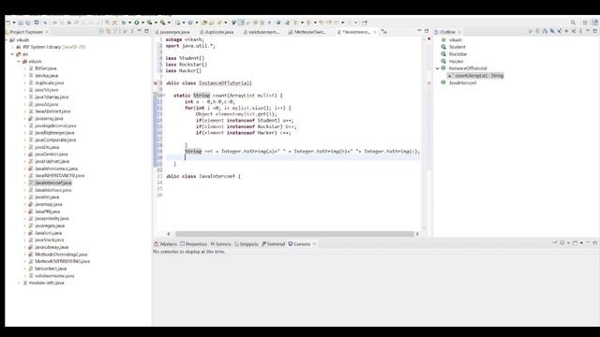
Task: Show the hidden editor tabs list
Action: point(384,32)
